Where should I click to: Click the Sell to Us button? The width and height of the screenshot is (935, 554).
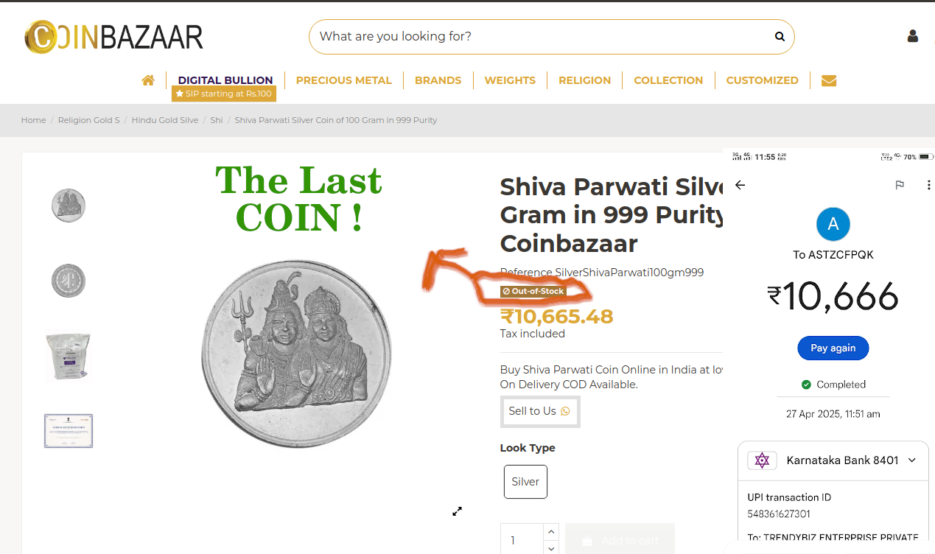(539, 411)
